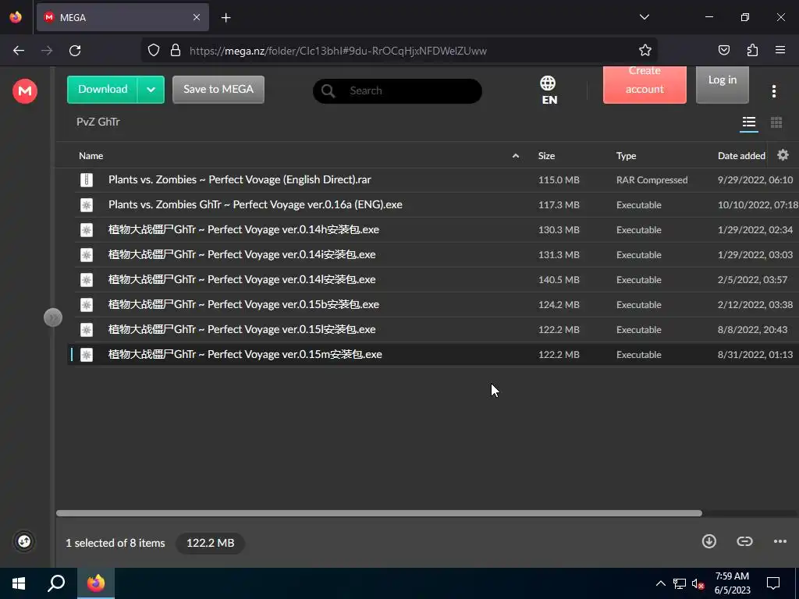This screenshot has height=599, width=799.
Task: Open Firefox hamburger menu
Action: coord(780,51)
